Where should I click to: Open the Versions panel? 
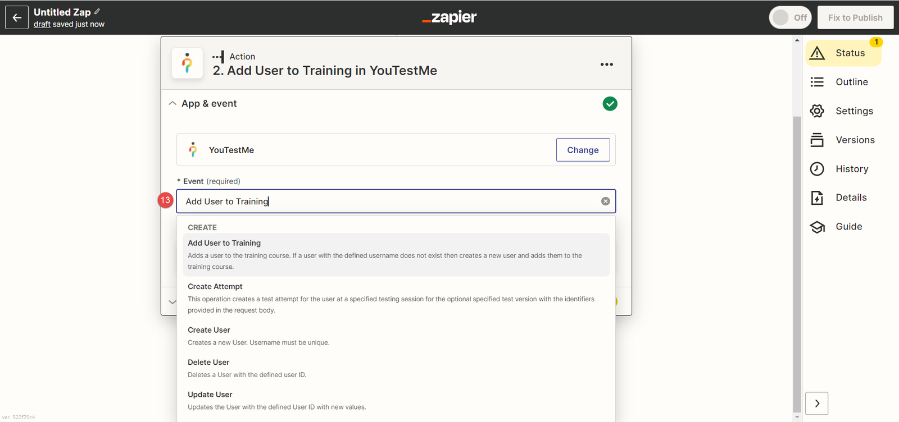click(x=843, y=140)
